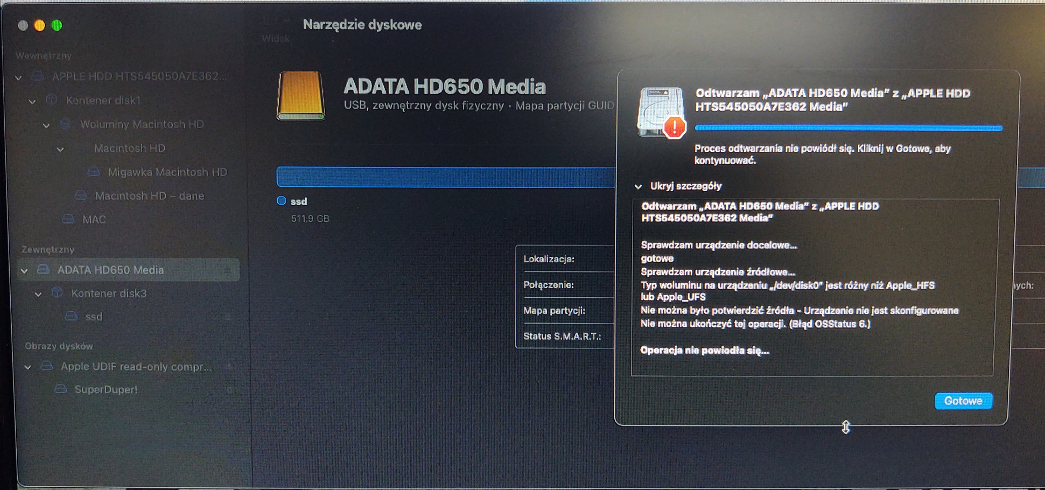
Task: Select Kontener disk3 in the sidebar
Action: point(109,293)
